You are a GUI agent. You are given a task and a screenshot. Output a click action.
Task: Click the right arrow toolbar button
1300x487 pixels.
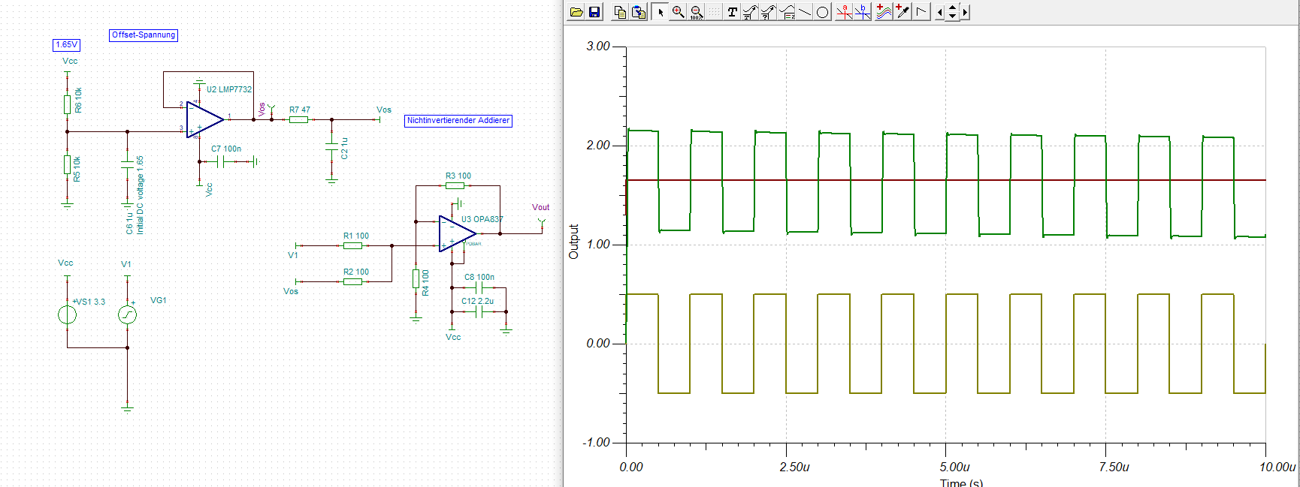(x=965, y=12)
